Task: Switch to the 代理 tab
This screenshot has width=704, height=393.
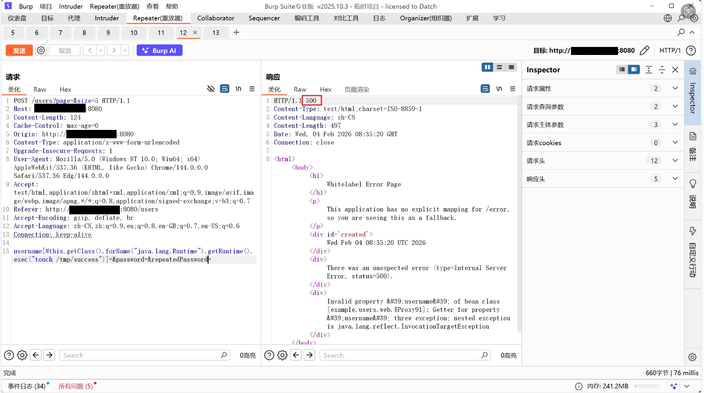Action: (x=74, y=18)
